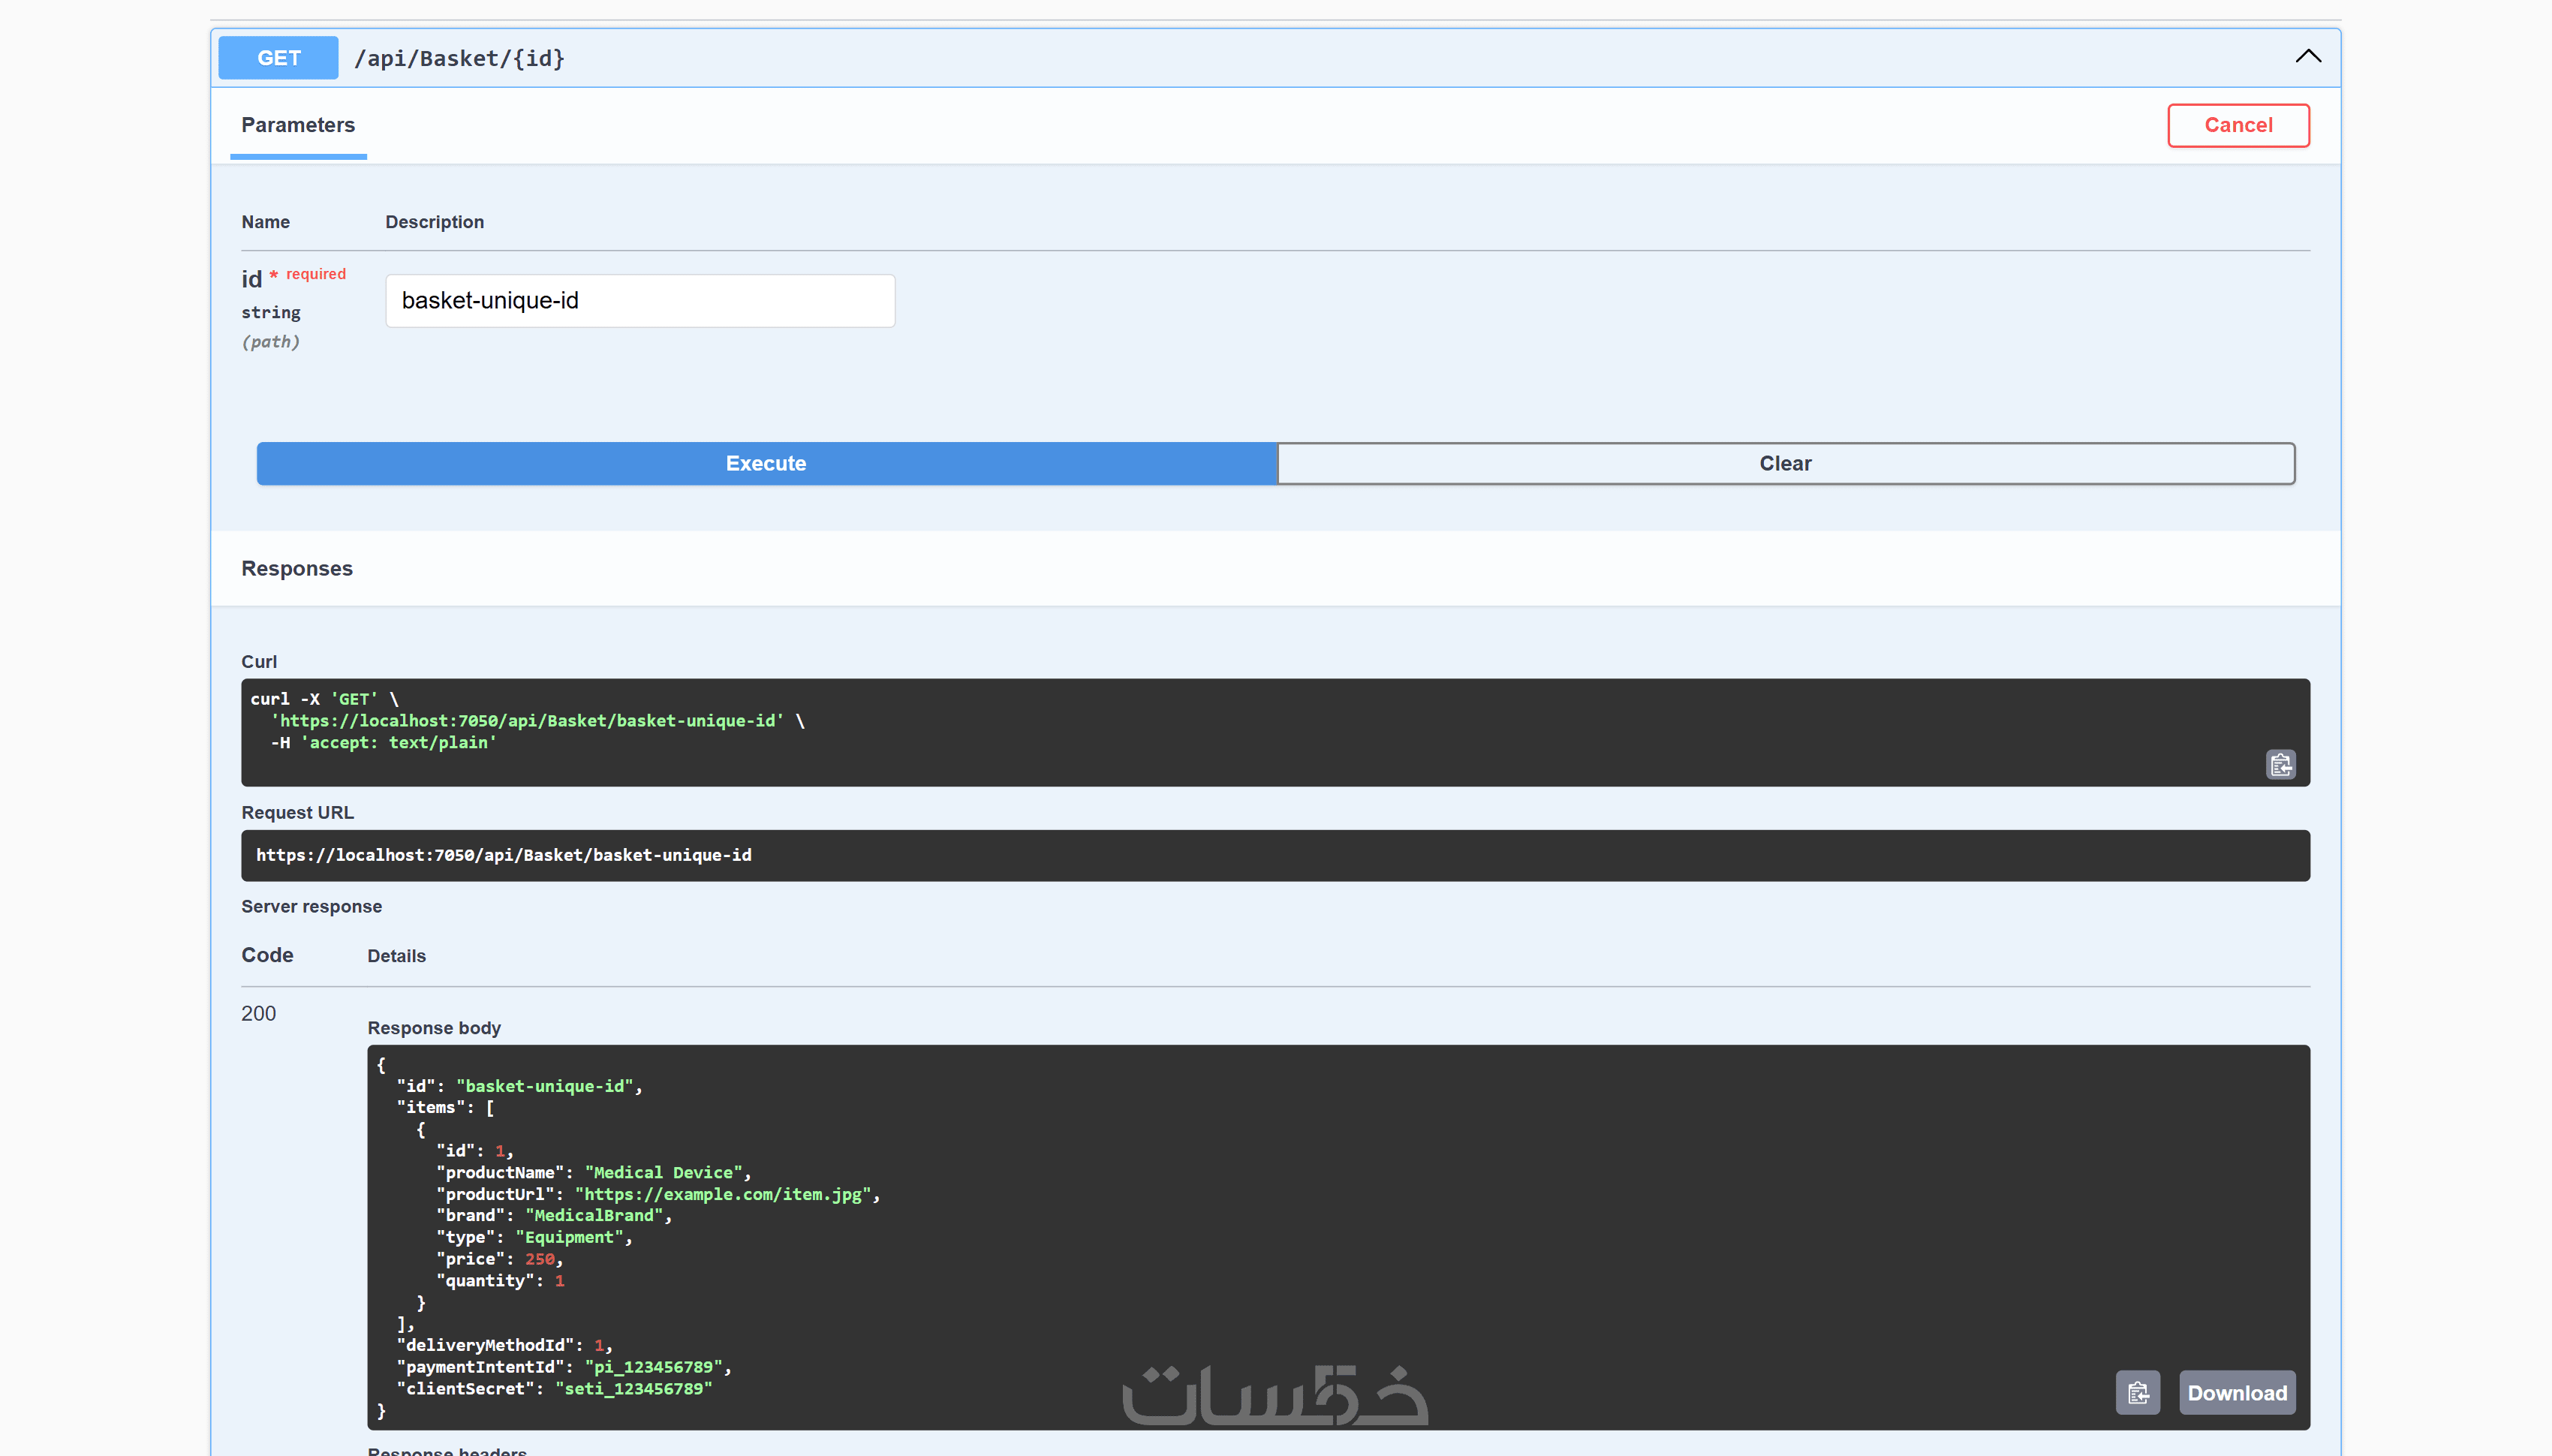The image size is (2552, 1456).
Task: Click the productUrl value in response JSON
Action: [723, 1194]
